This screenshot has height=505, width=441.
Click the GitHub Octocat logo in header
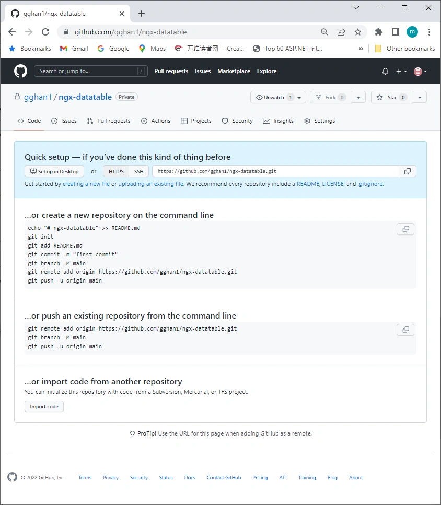pos(20,71)
